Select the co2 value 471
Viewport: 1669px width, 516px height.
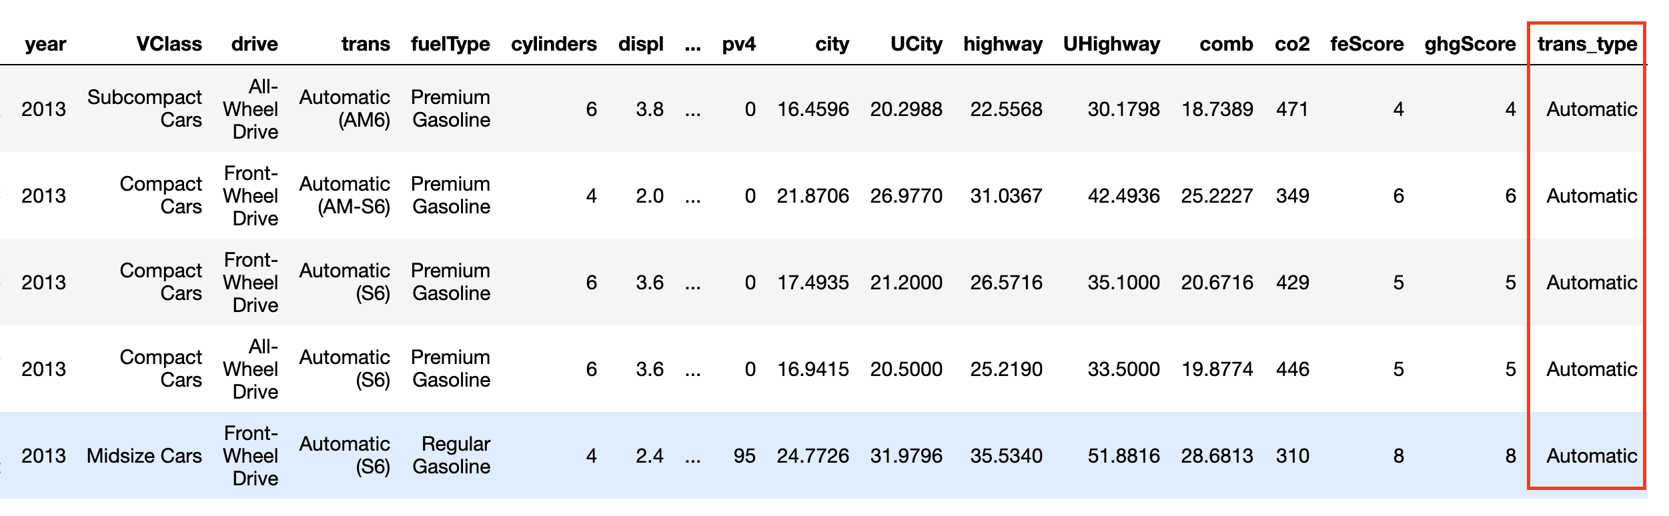[x=1292, y=109]
